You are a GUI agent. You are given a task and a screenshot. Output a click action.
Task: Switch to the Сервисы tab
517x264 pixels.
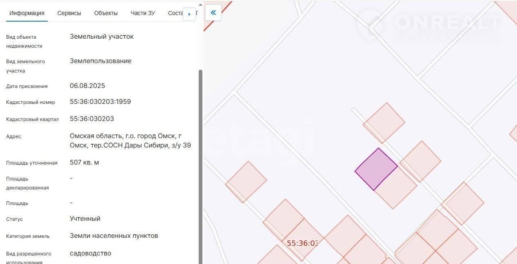point(69,13)
